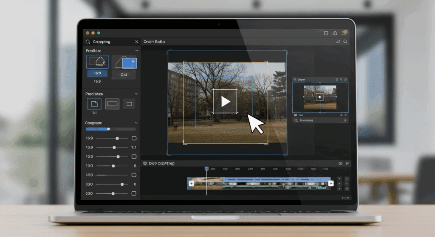Clear the Cropping search with X button
The height and width of the screenshot is (237, 435).
point(136,42)
